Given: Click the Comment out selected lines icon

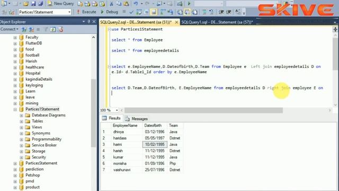Looking at the screenshot, I should click(x=204, y=12).
